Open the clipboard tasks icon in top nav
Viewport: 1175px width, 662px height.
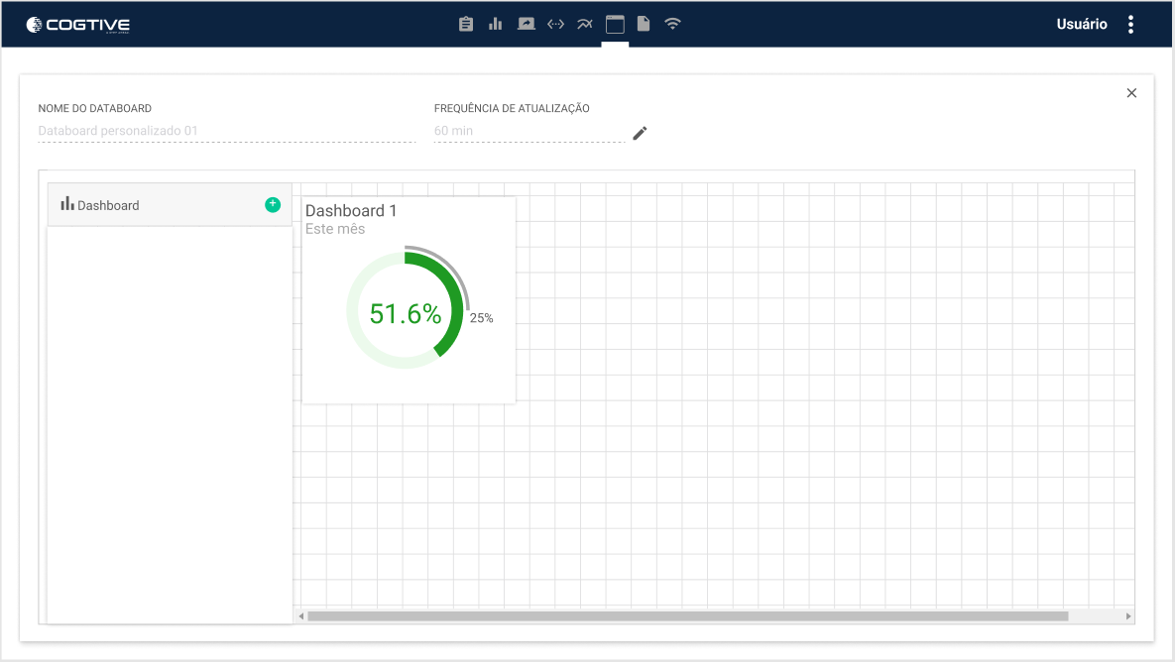(466, 24)
